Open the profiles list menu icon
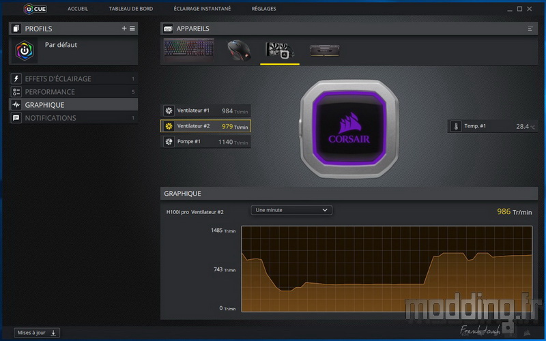The height and width of the screenshot is (341, 546). tap(132, 28)
